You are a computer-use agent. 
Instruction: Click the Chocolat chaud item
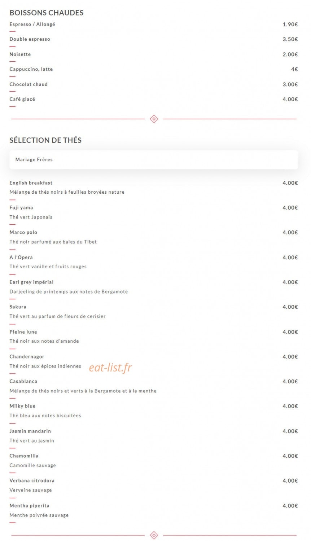pos(29,84)
